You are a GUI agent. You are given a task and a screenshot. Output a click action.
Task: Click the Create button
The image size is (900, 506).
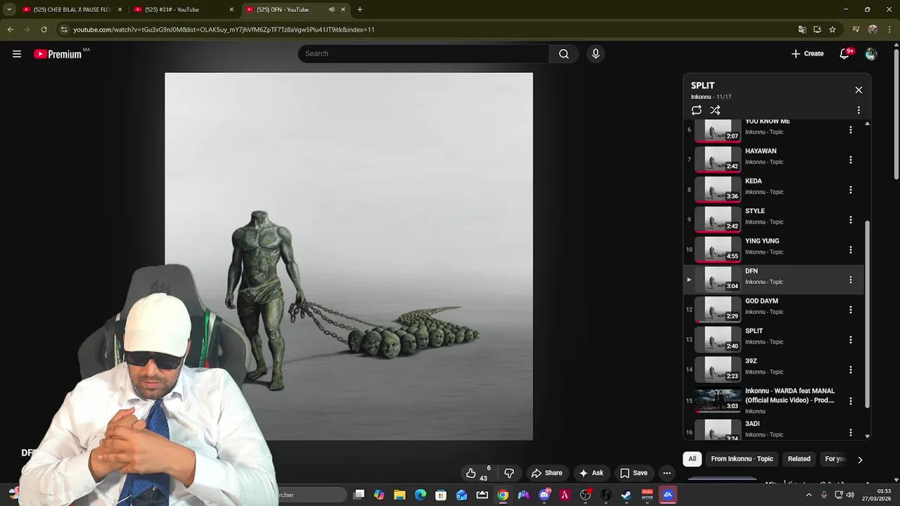pos(807,54)
